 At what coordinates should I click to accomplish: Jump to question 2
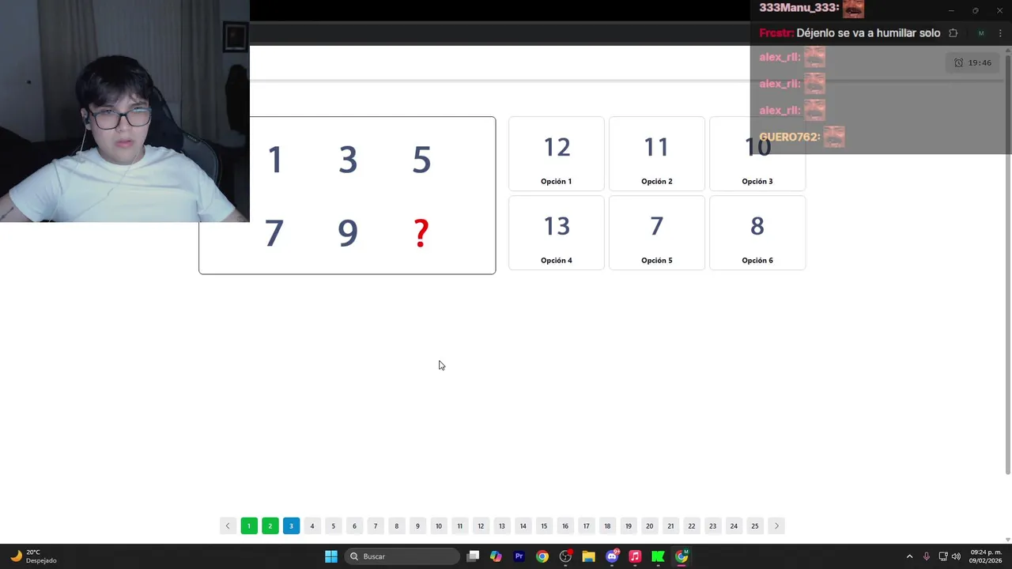270,526
